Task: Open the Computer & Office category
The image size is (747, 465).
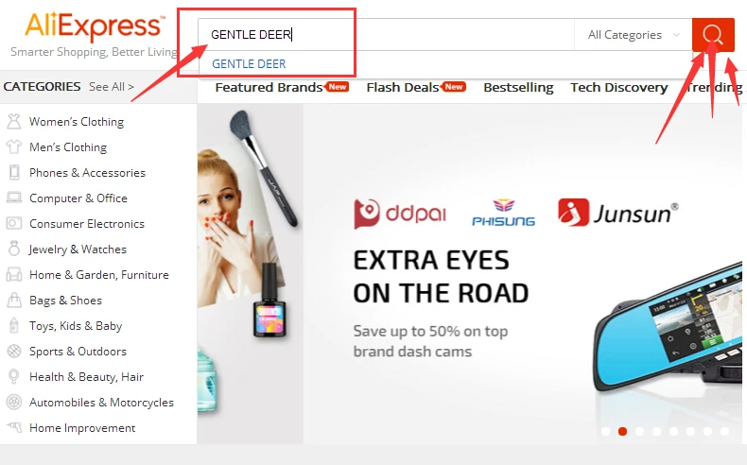Action: point(78,198)
